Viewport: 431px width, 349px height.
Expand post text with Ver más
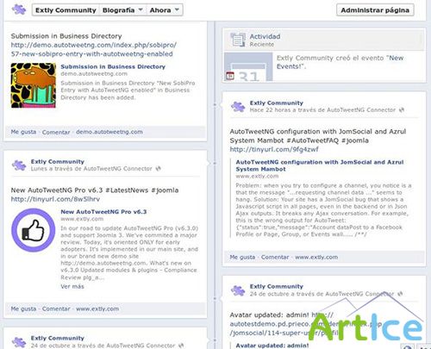pos(72,286)
